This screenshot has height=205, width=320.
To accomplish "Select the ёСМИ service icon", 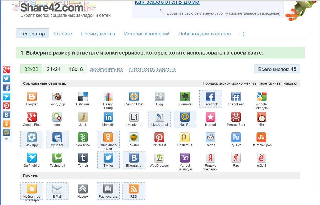I will pos(262,158).
